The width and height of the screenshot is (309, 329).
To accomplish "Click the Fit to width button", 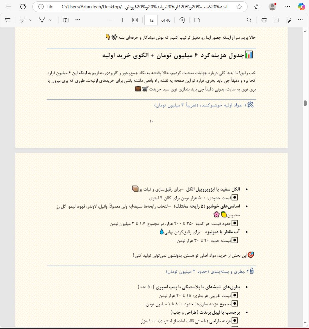I will (x=134, y=20).
